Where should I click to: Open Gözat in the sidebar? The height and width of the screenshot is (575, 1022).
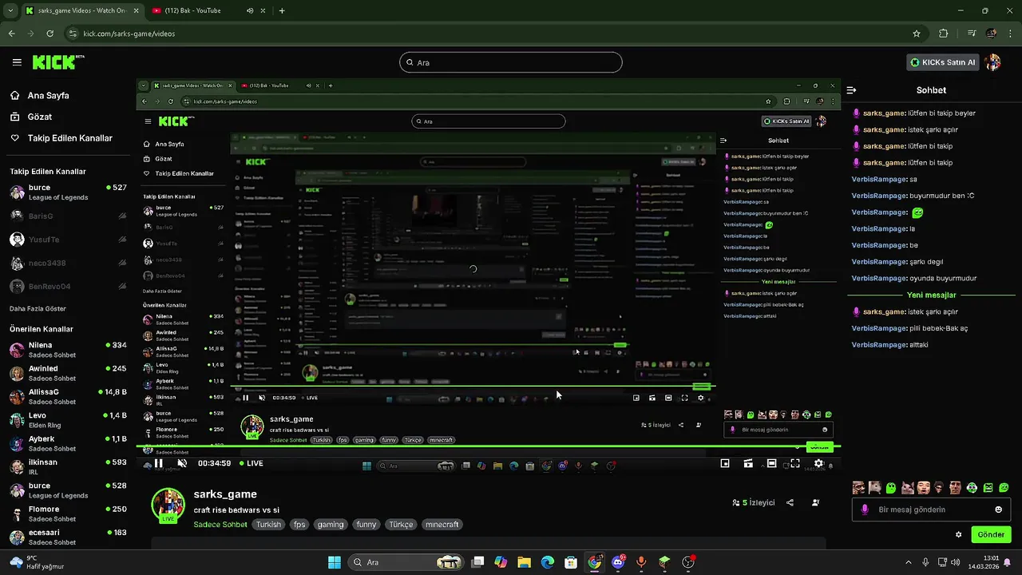[x=40, y=117]
